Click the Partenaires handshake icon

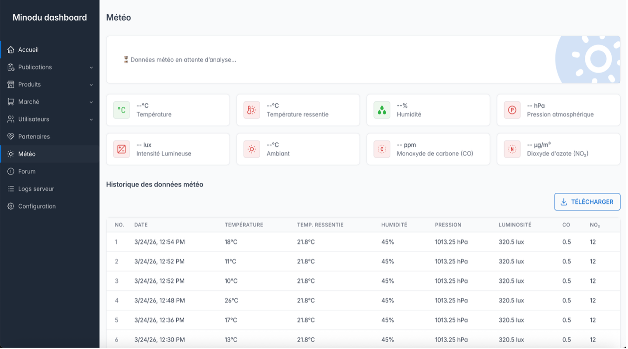(x=11, y=137)
